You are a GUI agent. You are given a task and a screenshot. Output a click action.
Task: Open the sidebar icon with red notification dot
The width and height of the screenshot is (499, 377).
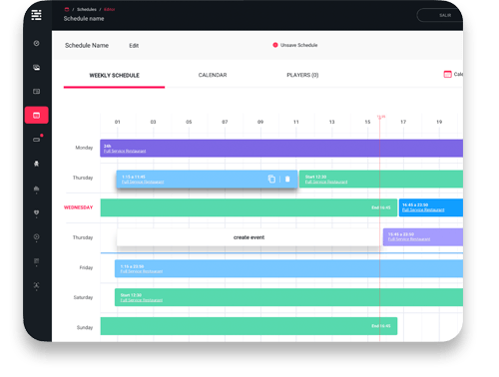37,139
